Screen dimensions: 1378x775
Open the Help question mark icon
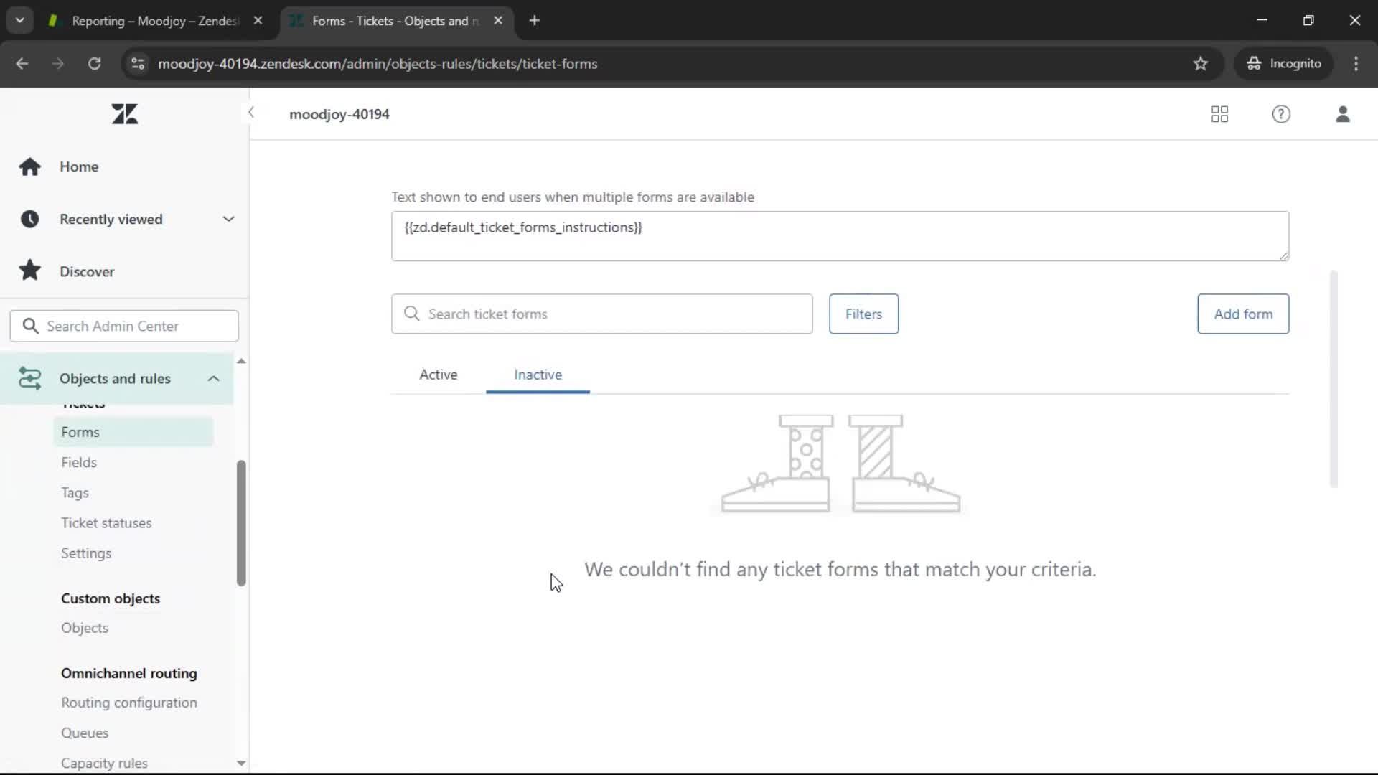(1281, 114)
